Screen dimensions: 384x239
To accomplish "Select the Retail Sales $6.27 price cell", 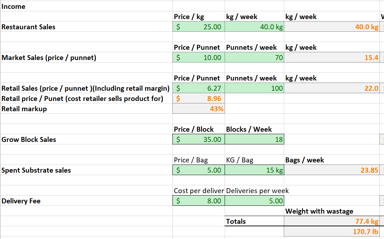I will click(199, 88).
